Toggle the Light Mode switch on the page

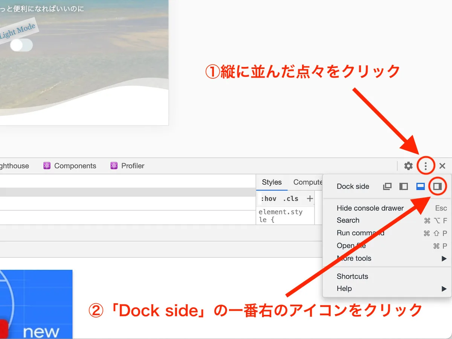click(21, 45)
